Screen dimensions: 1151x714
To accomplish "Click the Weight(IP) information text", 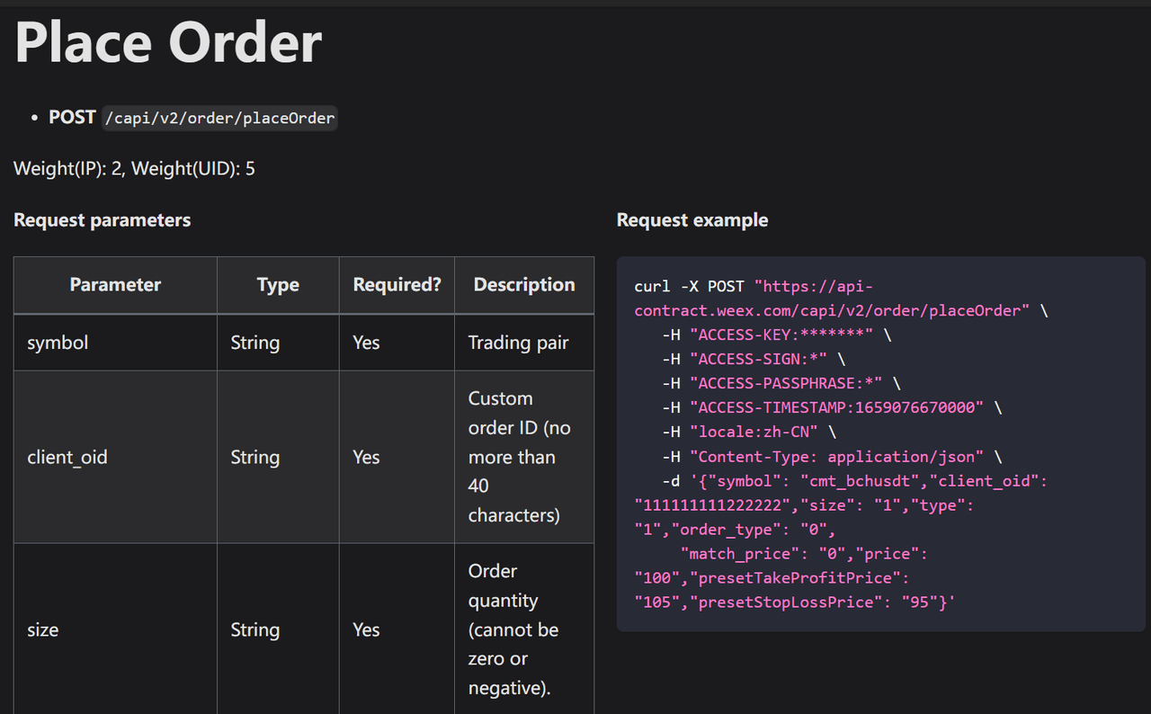I will (x=134, y=168).
